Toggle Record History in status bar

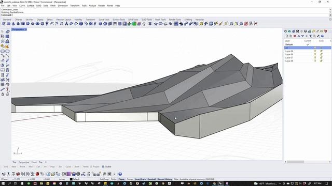164,179
